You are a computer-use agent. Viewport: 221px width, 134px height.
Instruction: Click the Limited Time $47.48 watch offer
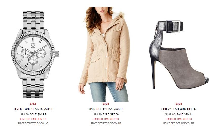[x=33, y=119]
